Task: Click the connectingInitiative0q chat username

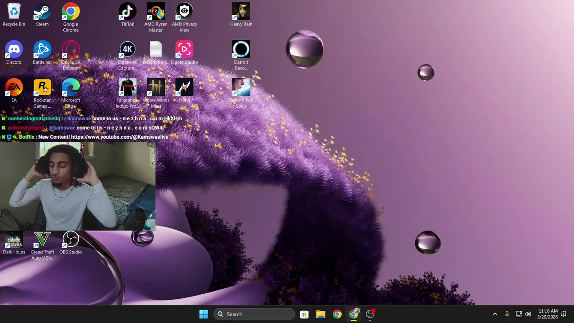Action: pos(34,118)
